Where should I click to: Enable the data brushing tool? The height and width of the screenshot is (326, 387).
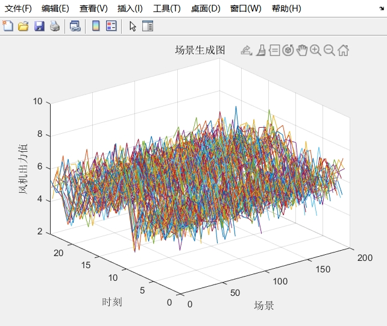click(x=260, y=51)
